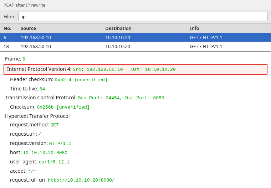Click destination 10.10.10.20 in row 18
This screenshot has height=188, width=271.
tap(118, 46)
